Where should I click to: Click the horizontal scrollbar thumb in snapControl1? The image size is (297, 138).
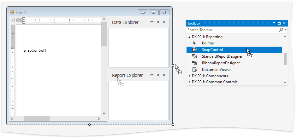pyautogui.click(x=37, y=119)
